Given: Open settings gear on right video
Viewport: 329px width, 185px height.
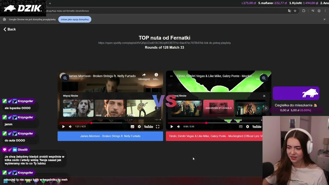Looking at the screenshot, I should (248, 127).
